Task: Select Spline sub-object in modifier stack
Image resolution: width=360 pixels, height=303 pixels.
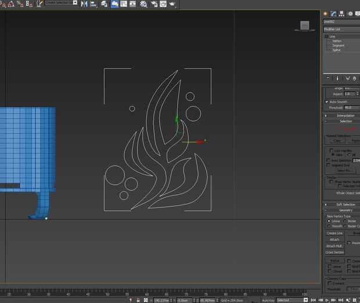Action: [x=337, y=50]
